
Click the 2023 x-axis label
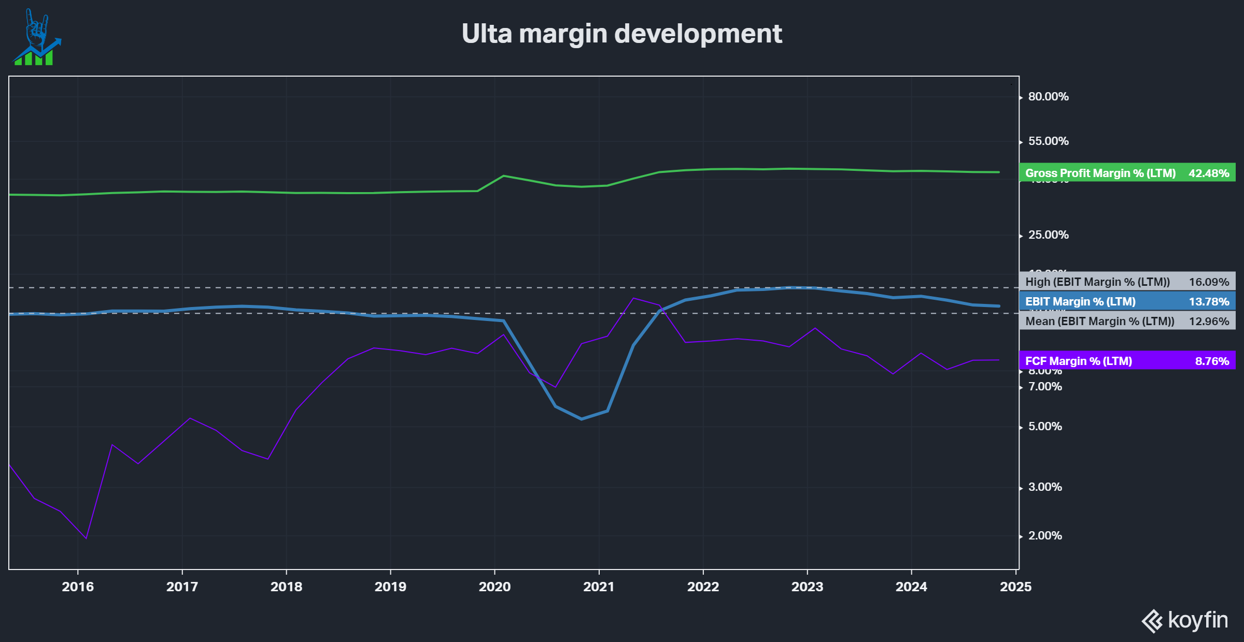[807, 587]
